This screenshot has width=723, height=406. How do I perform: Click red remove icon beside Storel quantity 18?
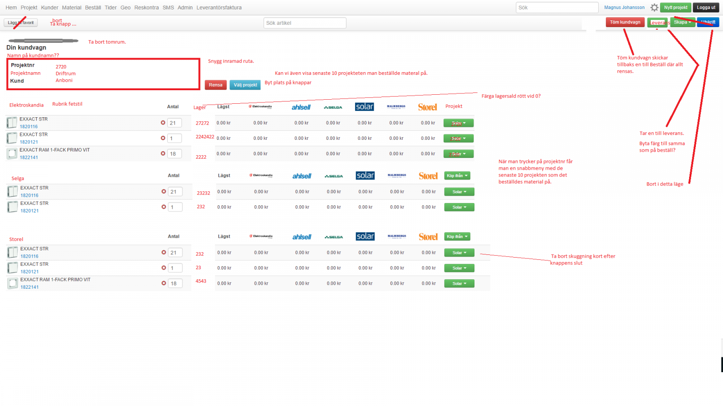164,283
